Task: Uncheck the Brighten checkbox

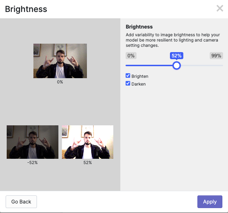Action: click(x=128, y=76)
